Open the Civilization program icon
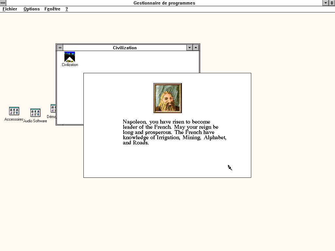The width and height of the screenshot is (335, 251). click(70, 57)
